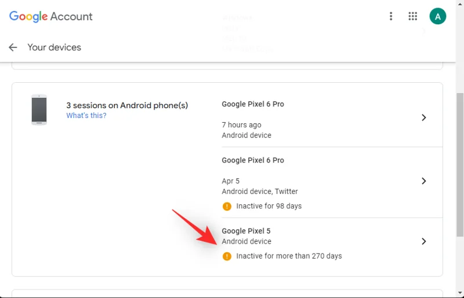
Task: Click the Android device, Twitter text
Action: (259, 192)
